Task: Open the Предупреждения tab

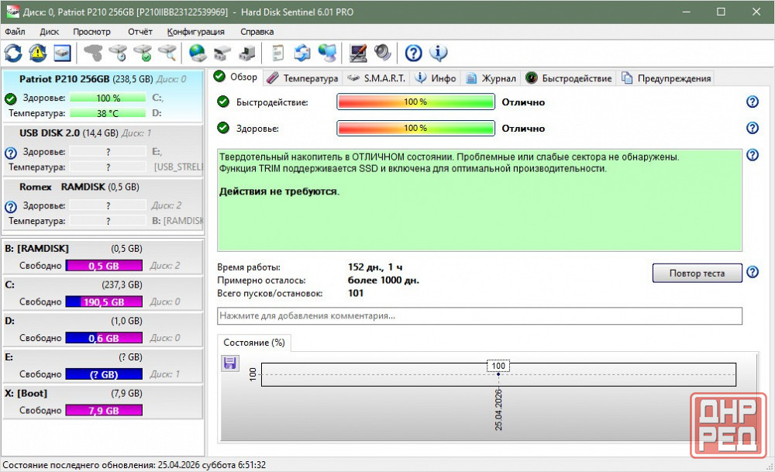Action: click(666, 78)
